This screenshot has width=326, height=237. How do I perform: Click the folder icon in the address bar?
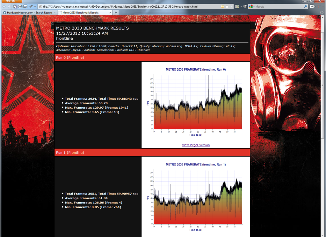tap(222, 6)
